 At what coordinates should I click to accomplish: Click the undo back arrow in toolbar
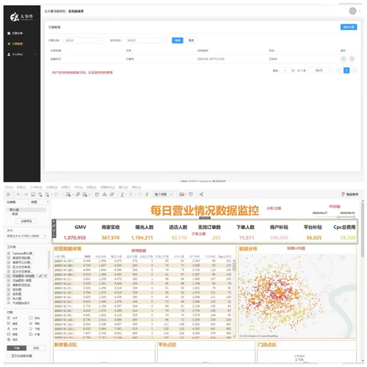tap(19, 195)
